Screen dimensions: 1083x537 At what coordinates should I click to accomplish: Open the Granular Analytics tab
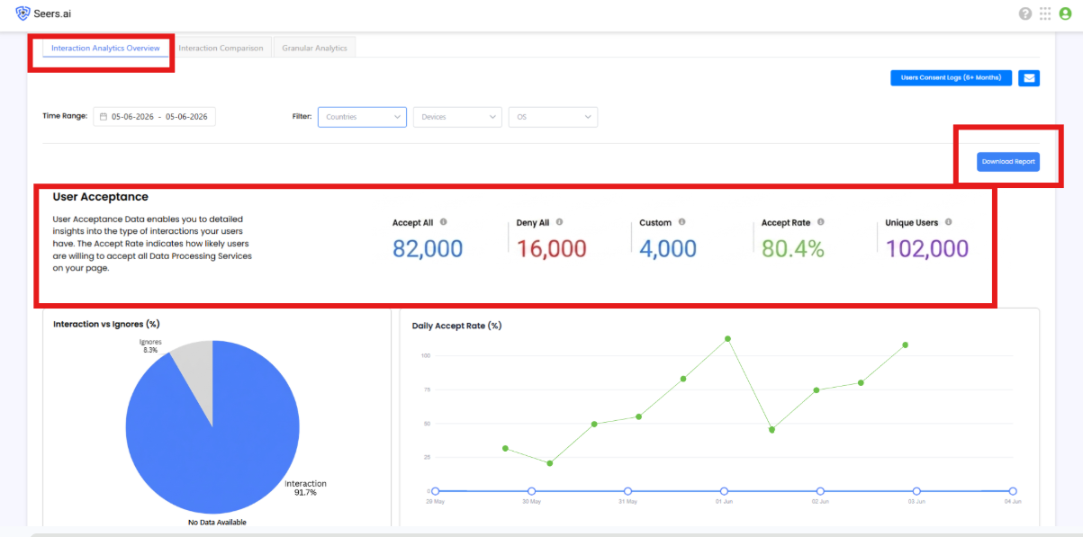pyautogui.click(x=314, y=48)
